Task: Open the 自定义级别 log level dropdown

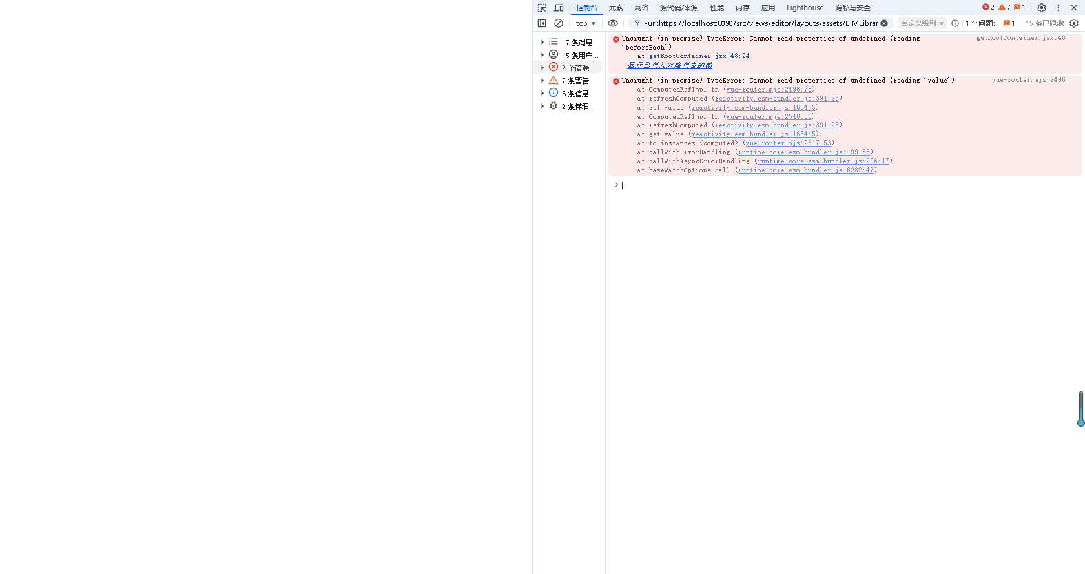Action: pyautogui.click(x=922, y=23)
